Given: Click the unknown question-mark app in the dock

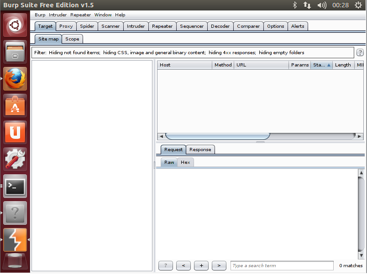Looking at the screenshot, I should pyautogui.click(x=15, y=213).
